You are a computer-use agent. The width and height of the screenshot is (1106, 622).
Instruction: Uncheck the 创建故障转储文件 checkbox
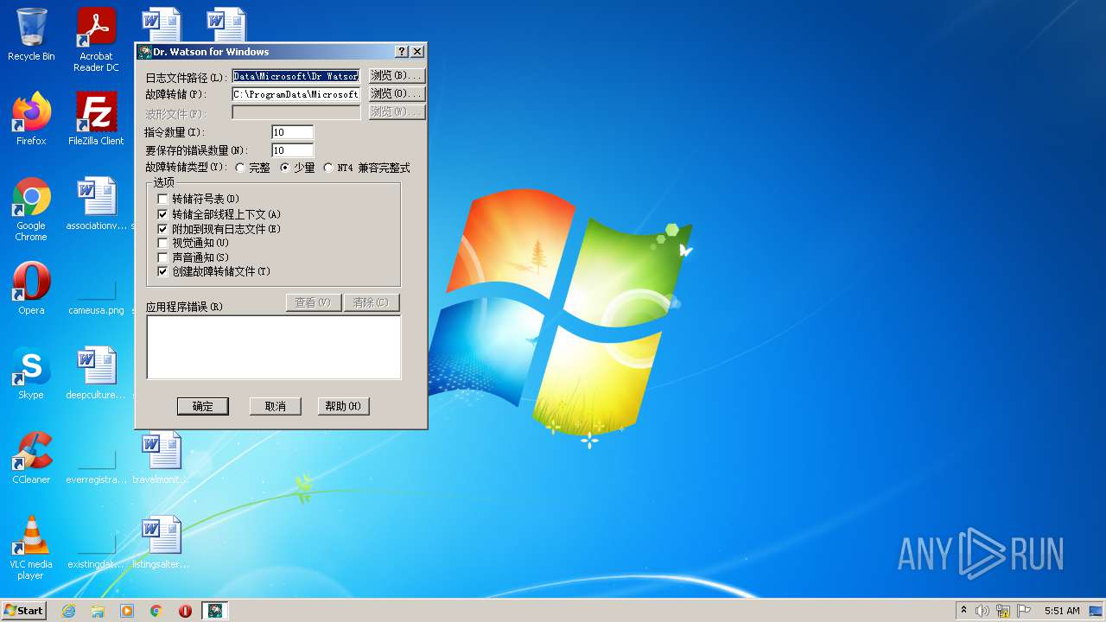tap(162, 271)
